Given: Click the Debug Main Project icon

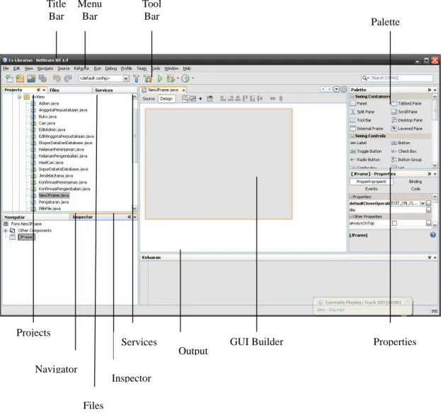Looking at the screenshot, I should point(171,78).
